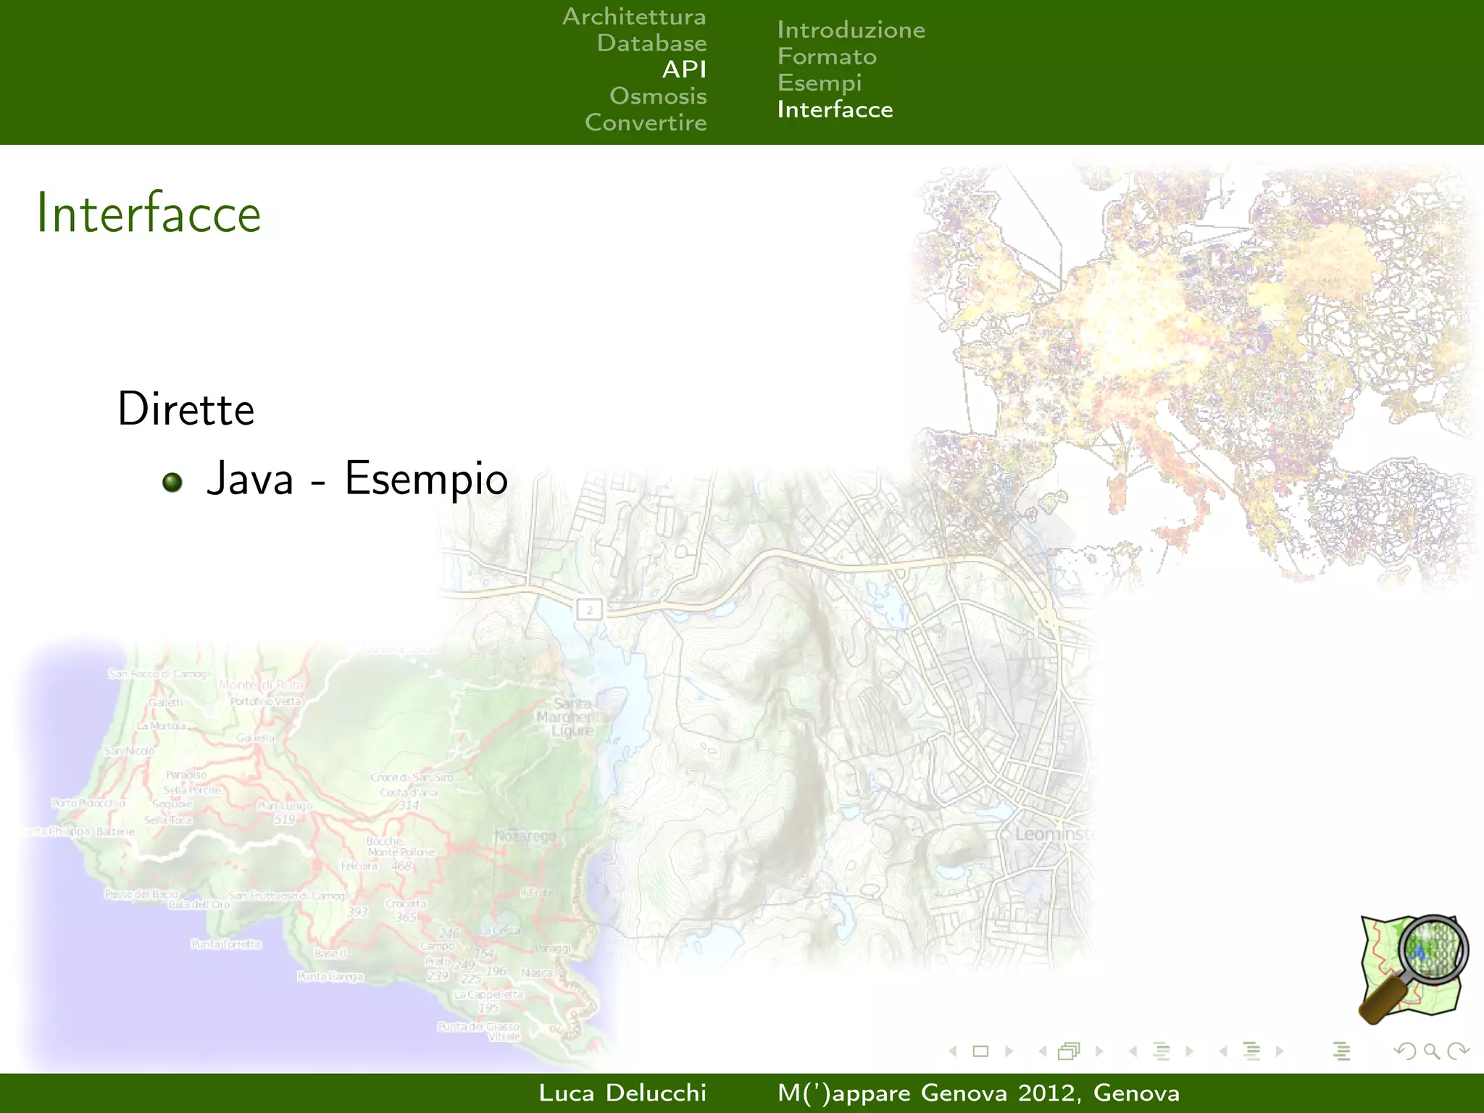Click the OpenStreetMap magnifier logo
The image size is (1484, 1113).
1413,969
